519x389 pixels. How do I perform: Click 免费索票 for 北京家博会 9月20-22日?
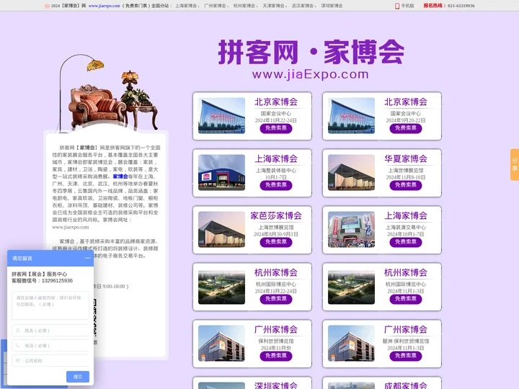pos(406,128)
